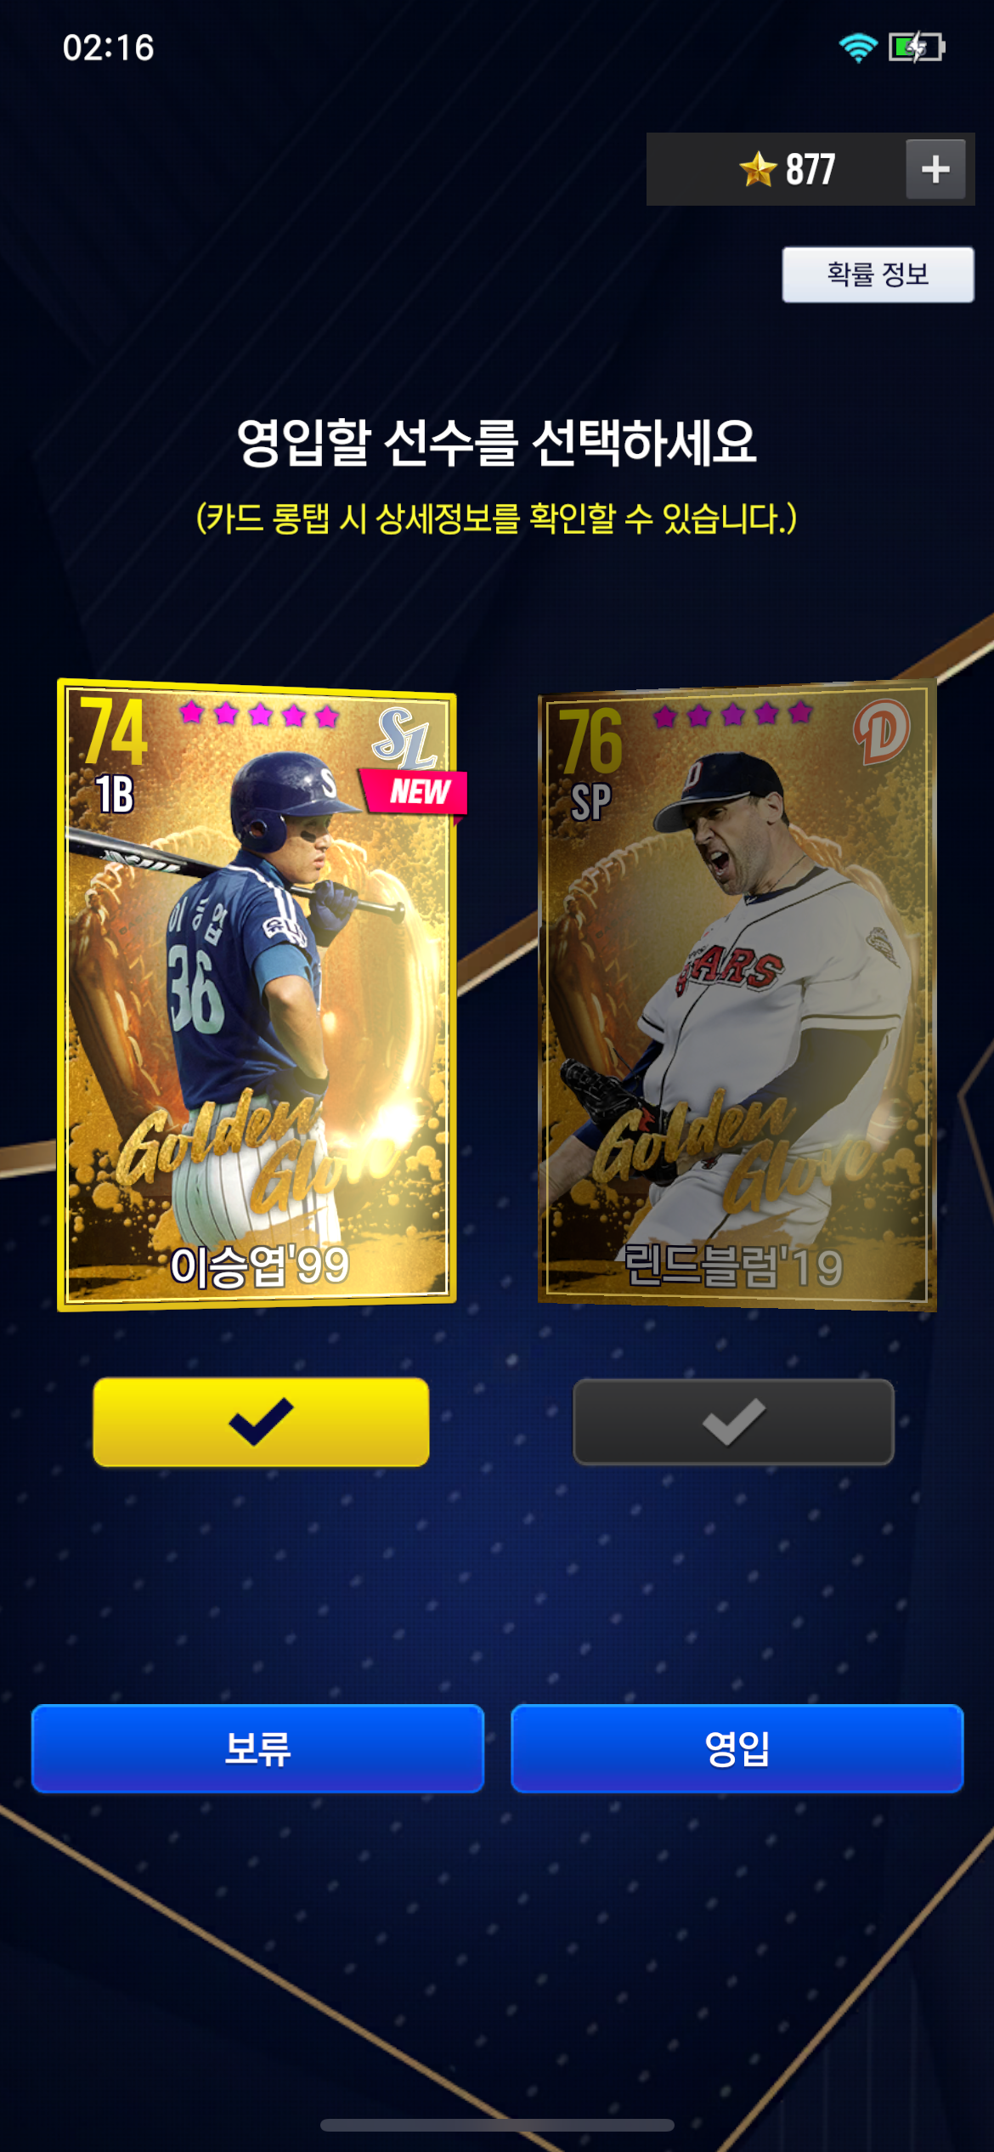Screen dimensions: 994x2152
Task: Tap the purple star grade on 린드블럼 card
Action: pyautogui.click(x=733, y=714)
